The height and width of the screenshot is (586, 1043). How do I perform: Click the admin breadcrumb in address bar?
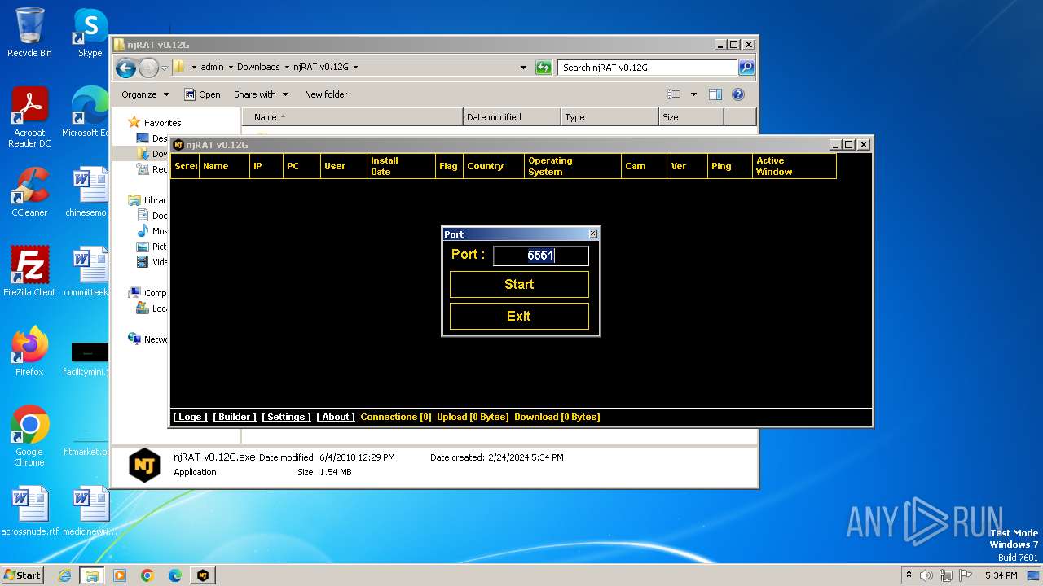(x=212, y=67)
